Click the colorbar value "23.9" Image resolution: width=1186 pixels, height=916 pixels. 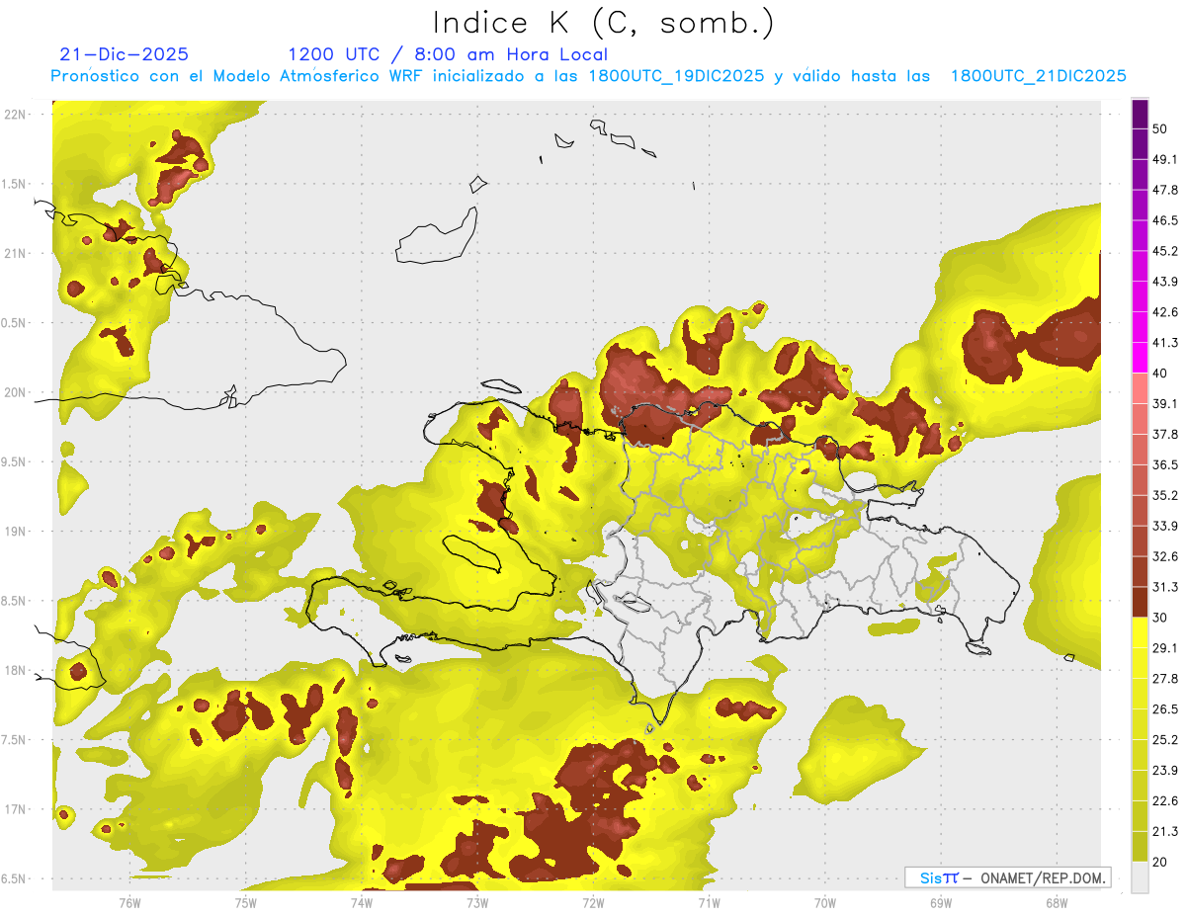tap(1165, 771)
